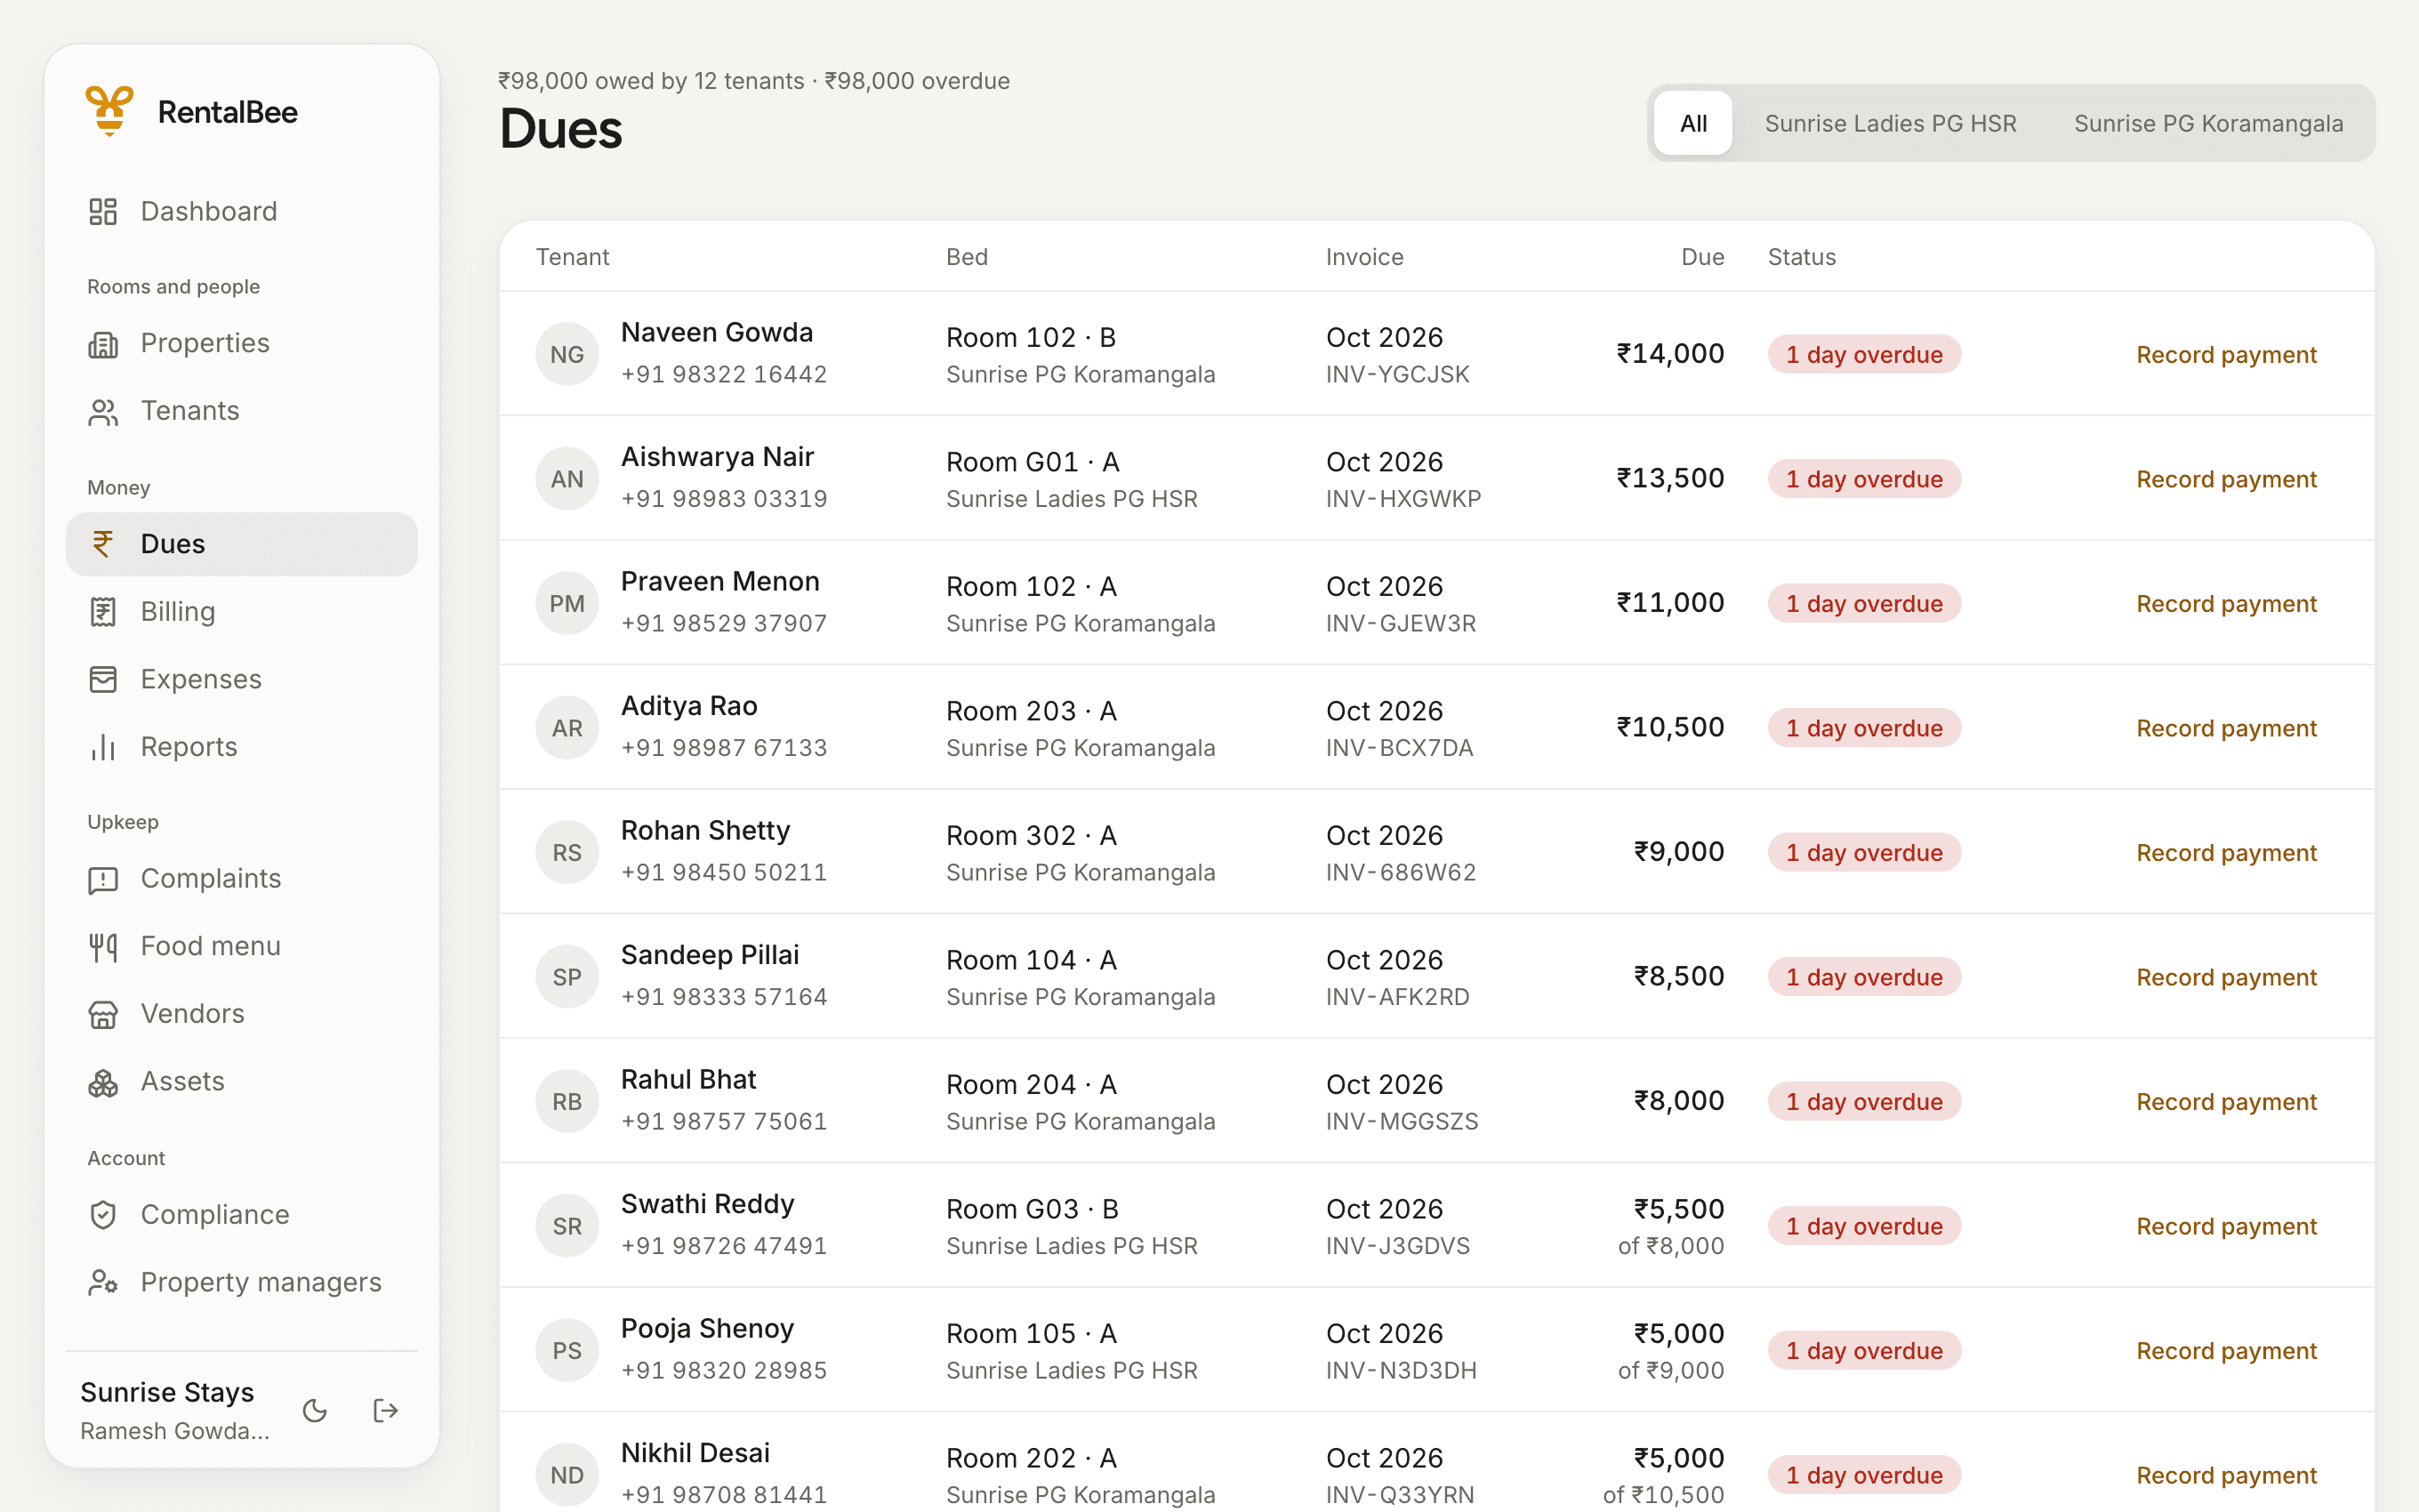Screen dimensions: 2419x1512
Task: Click Aditya Rao's 1 day overdue badge
Action: [1864, 728]
